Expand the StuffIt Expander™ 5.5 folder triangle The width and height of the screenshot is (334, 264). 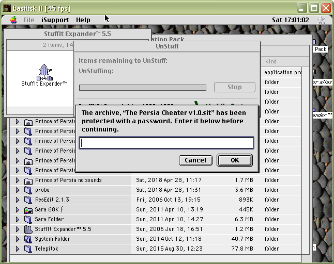[18, 229]
